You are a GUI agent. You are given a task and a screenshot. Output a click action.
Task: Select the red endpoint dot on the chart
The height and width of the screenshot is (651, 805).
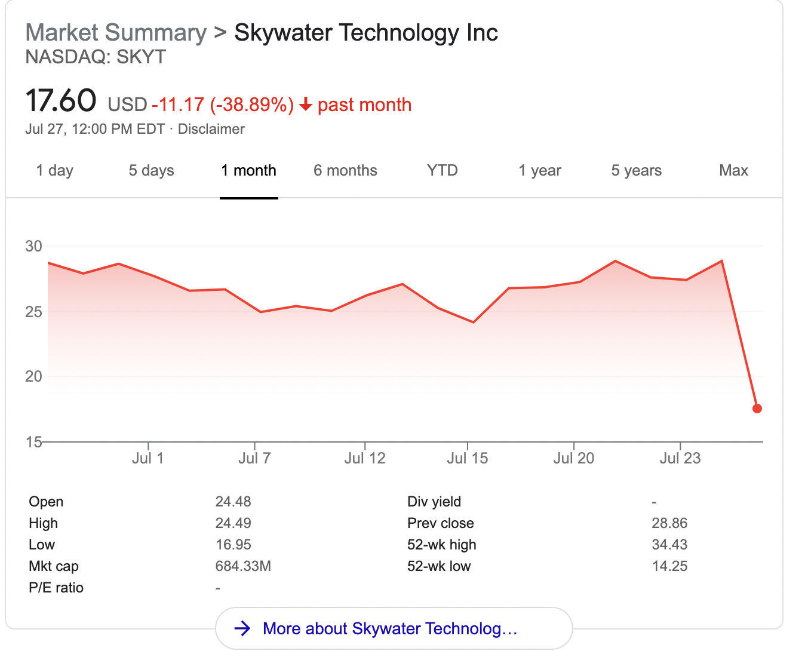pos(757,408)
